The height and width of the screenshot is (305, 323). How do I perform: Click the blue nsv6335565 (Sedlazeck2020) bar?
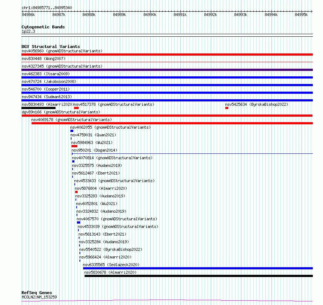(x=198, y=268)
